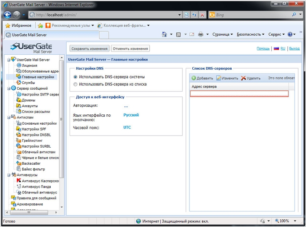Open Антиспам Основные настройки icon

click(x=19, y=123)
